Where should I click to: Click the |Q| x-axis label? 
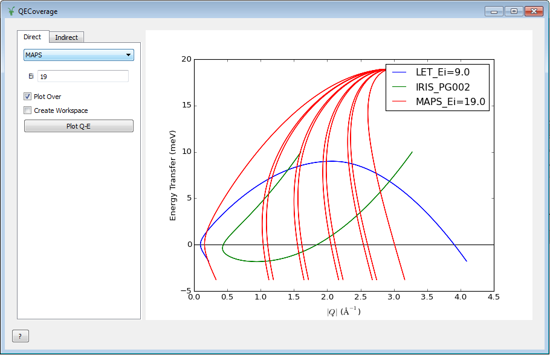pyautogui.click(x=343, y=312)
